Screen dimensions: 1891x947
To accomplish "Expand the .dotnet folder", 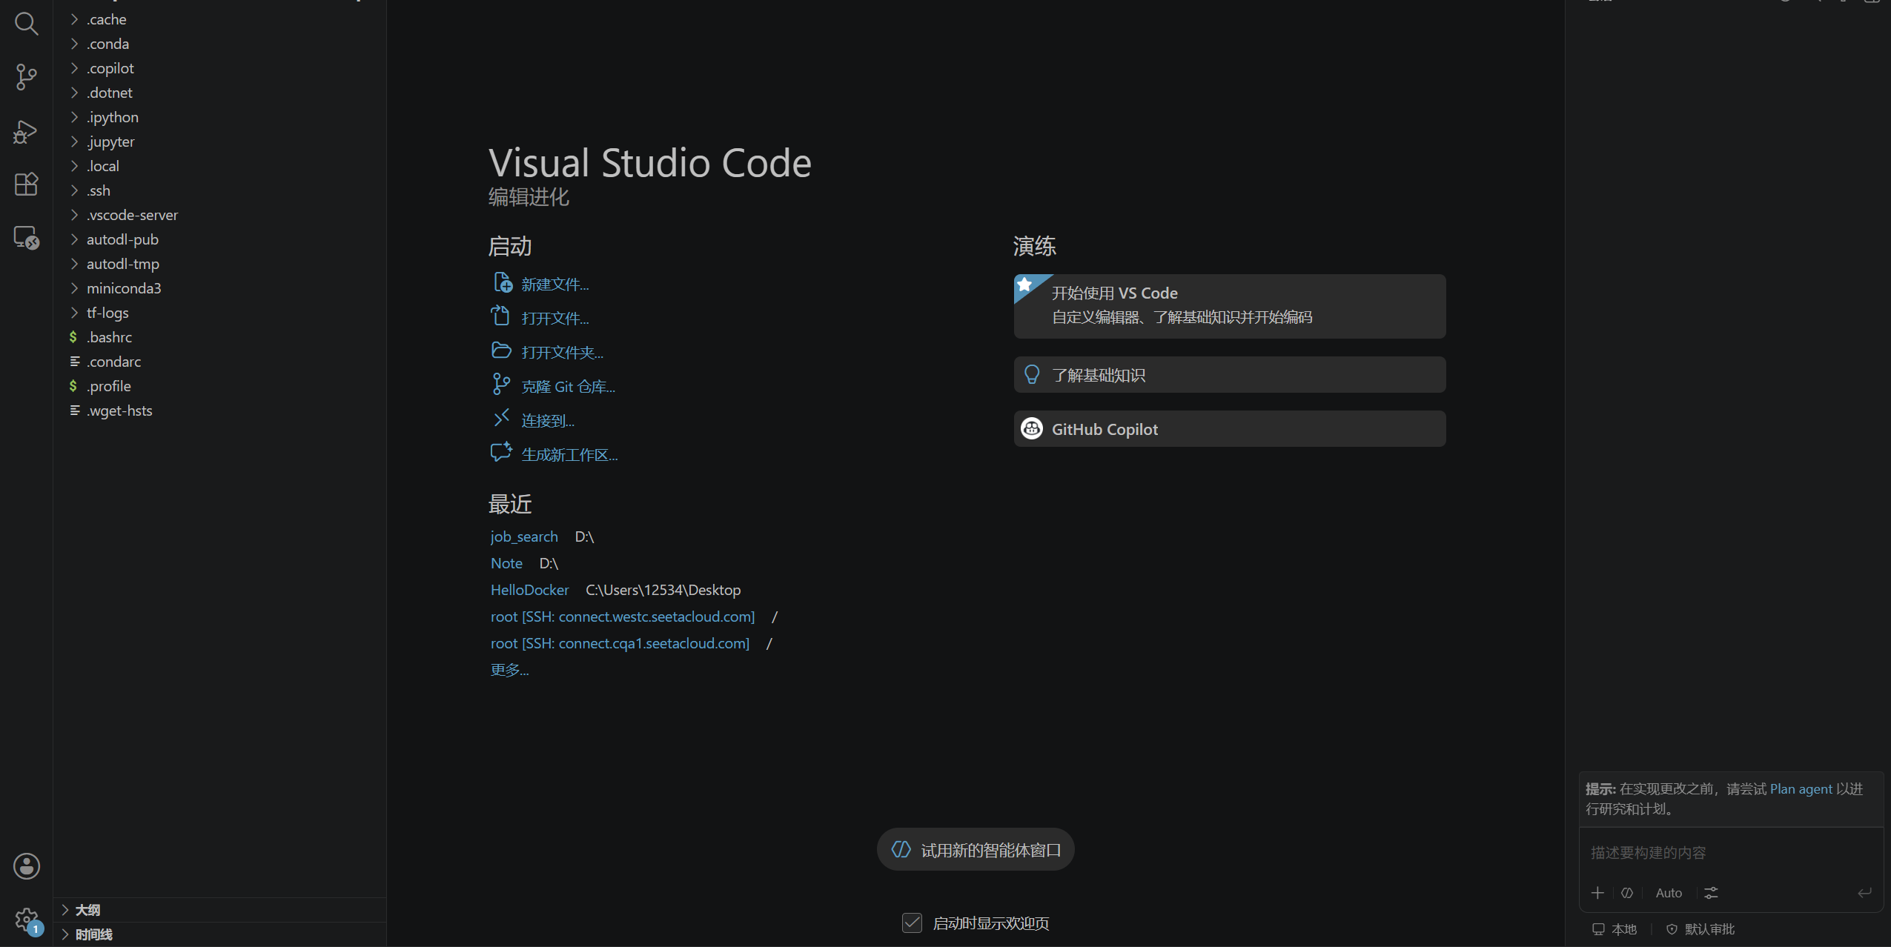I will (219, 93).
